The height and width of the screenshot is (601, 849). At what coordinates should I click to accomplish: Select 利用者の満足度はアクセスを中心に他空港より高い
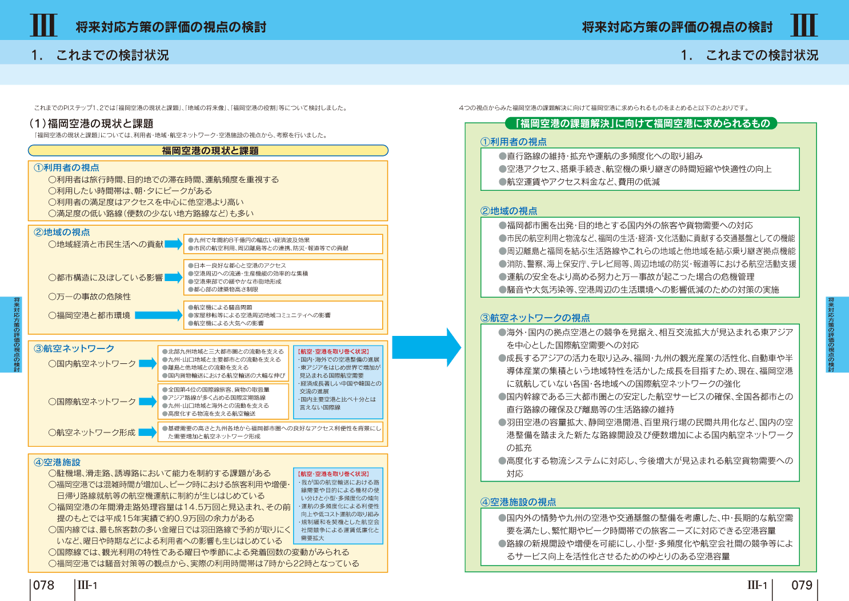(146, 202)
